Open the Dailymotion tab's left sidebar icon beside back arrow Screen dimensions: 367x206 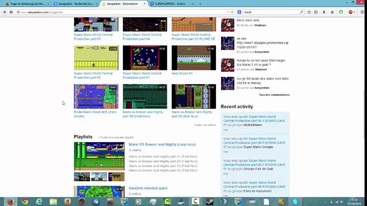(11, 12)
